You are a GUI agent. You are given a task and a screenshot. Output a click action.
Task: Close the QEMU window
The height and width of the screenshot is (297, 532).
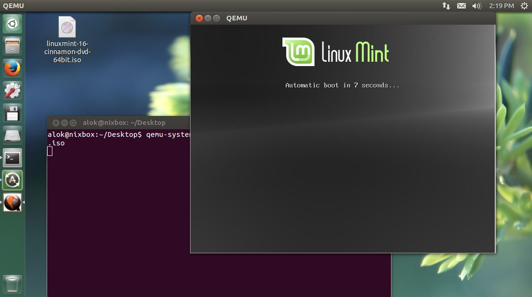pyautogui.click(x=199, y=18)
